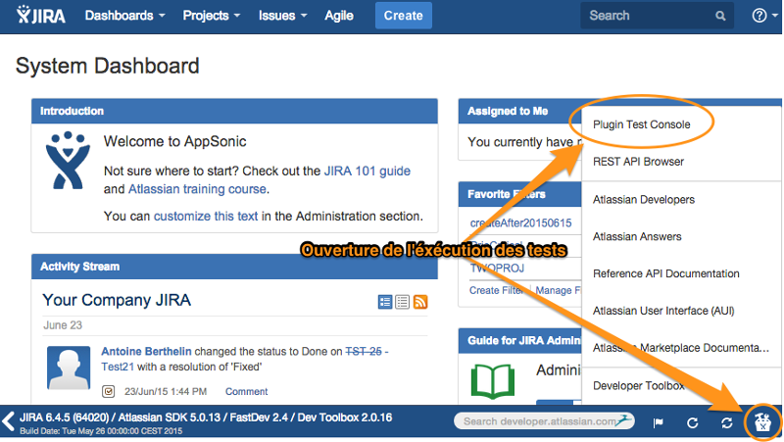This screenshot has width=784, height=442.
Task: Click Antoine Berthelin's avatar image
Action: [69, 368]
